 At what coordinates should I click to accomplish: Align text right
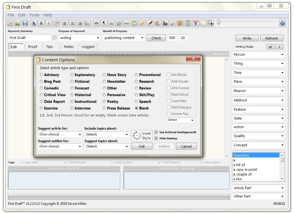[80, 23]
